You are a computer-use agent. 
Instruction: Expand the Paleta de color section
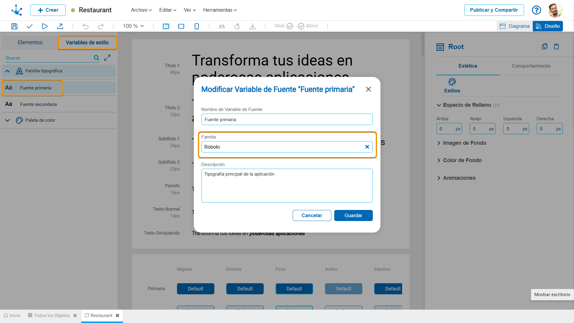click(8, 120)
